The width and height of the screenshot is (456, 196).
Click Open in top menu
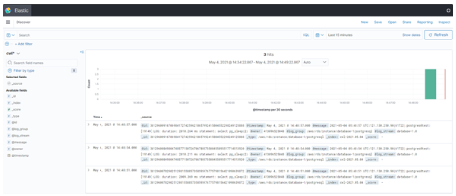coord(392,22)
